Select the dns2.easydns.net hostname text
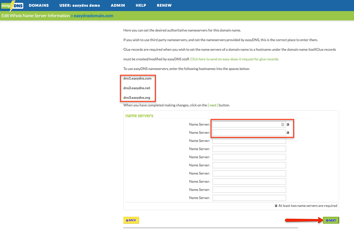 point(137,88)
